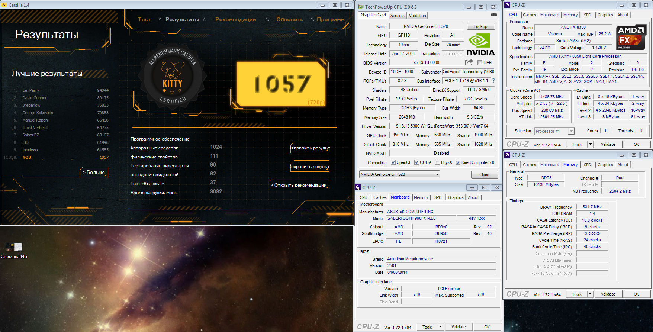The height and width of the screenshot is (332, 653).
Task: Toggle the CUDA checkbox
Action: pos(416,162)
